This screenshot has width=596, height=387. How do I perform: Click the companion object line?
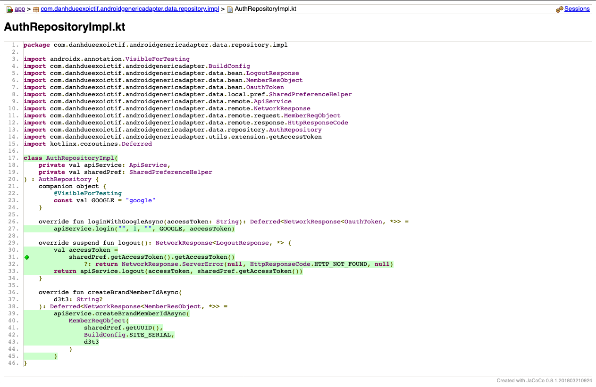click(x=73, y=187)
